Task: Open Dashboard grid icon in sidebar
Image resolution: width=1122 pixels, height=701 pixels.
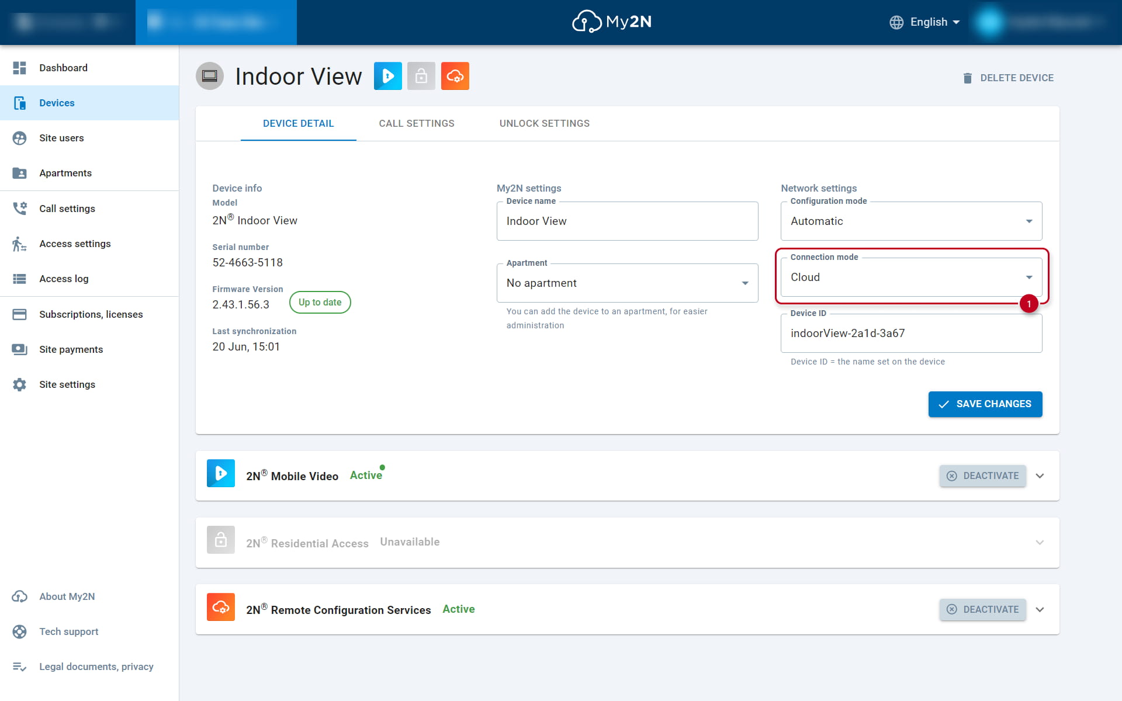Action: coord(19,68)
